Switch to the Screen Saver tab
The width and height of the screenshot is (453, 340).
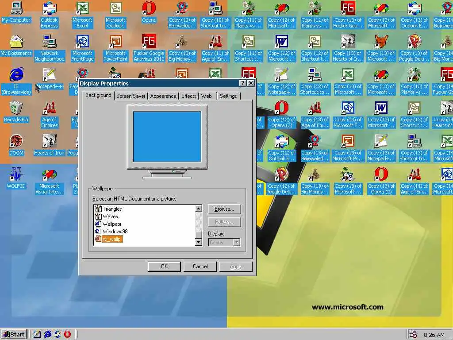click(x=131, y=96)
